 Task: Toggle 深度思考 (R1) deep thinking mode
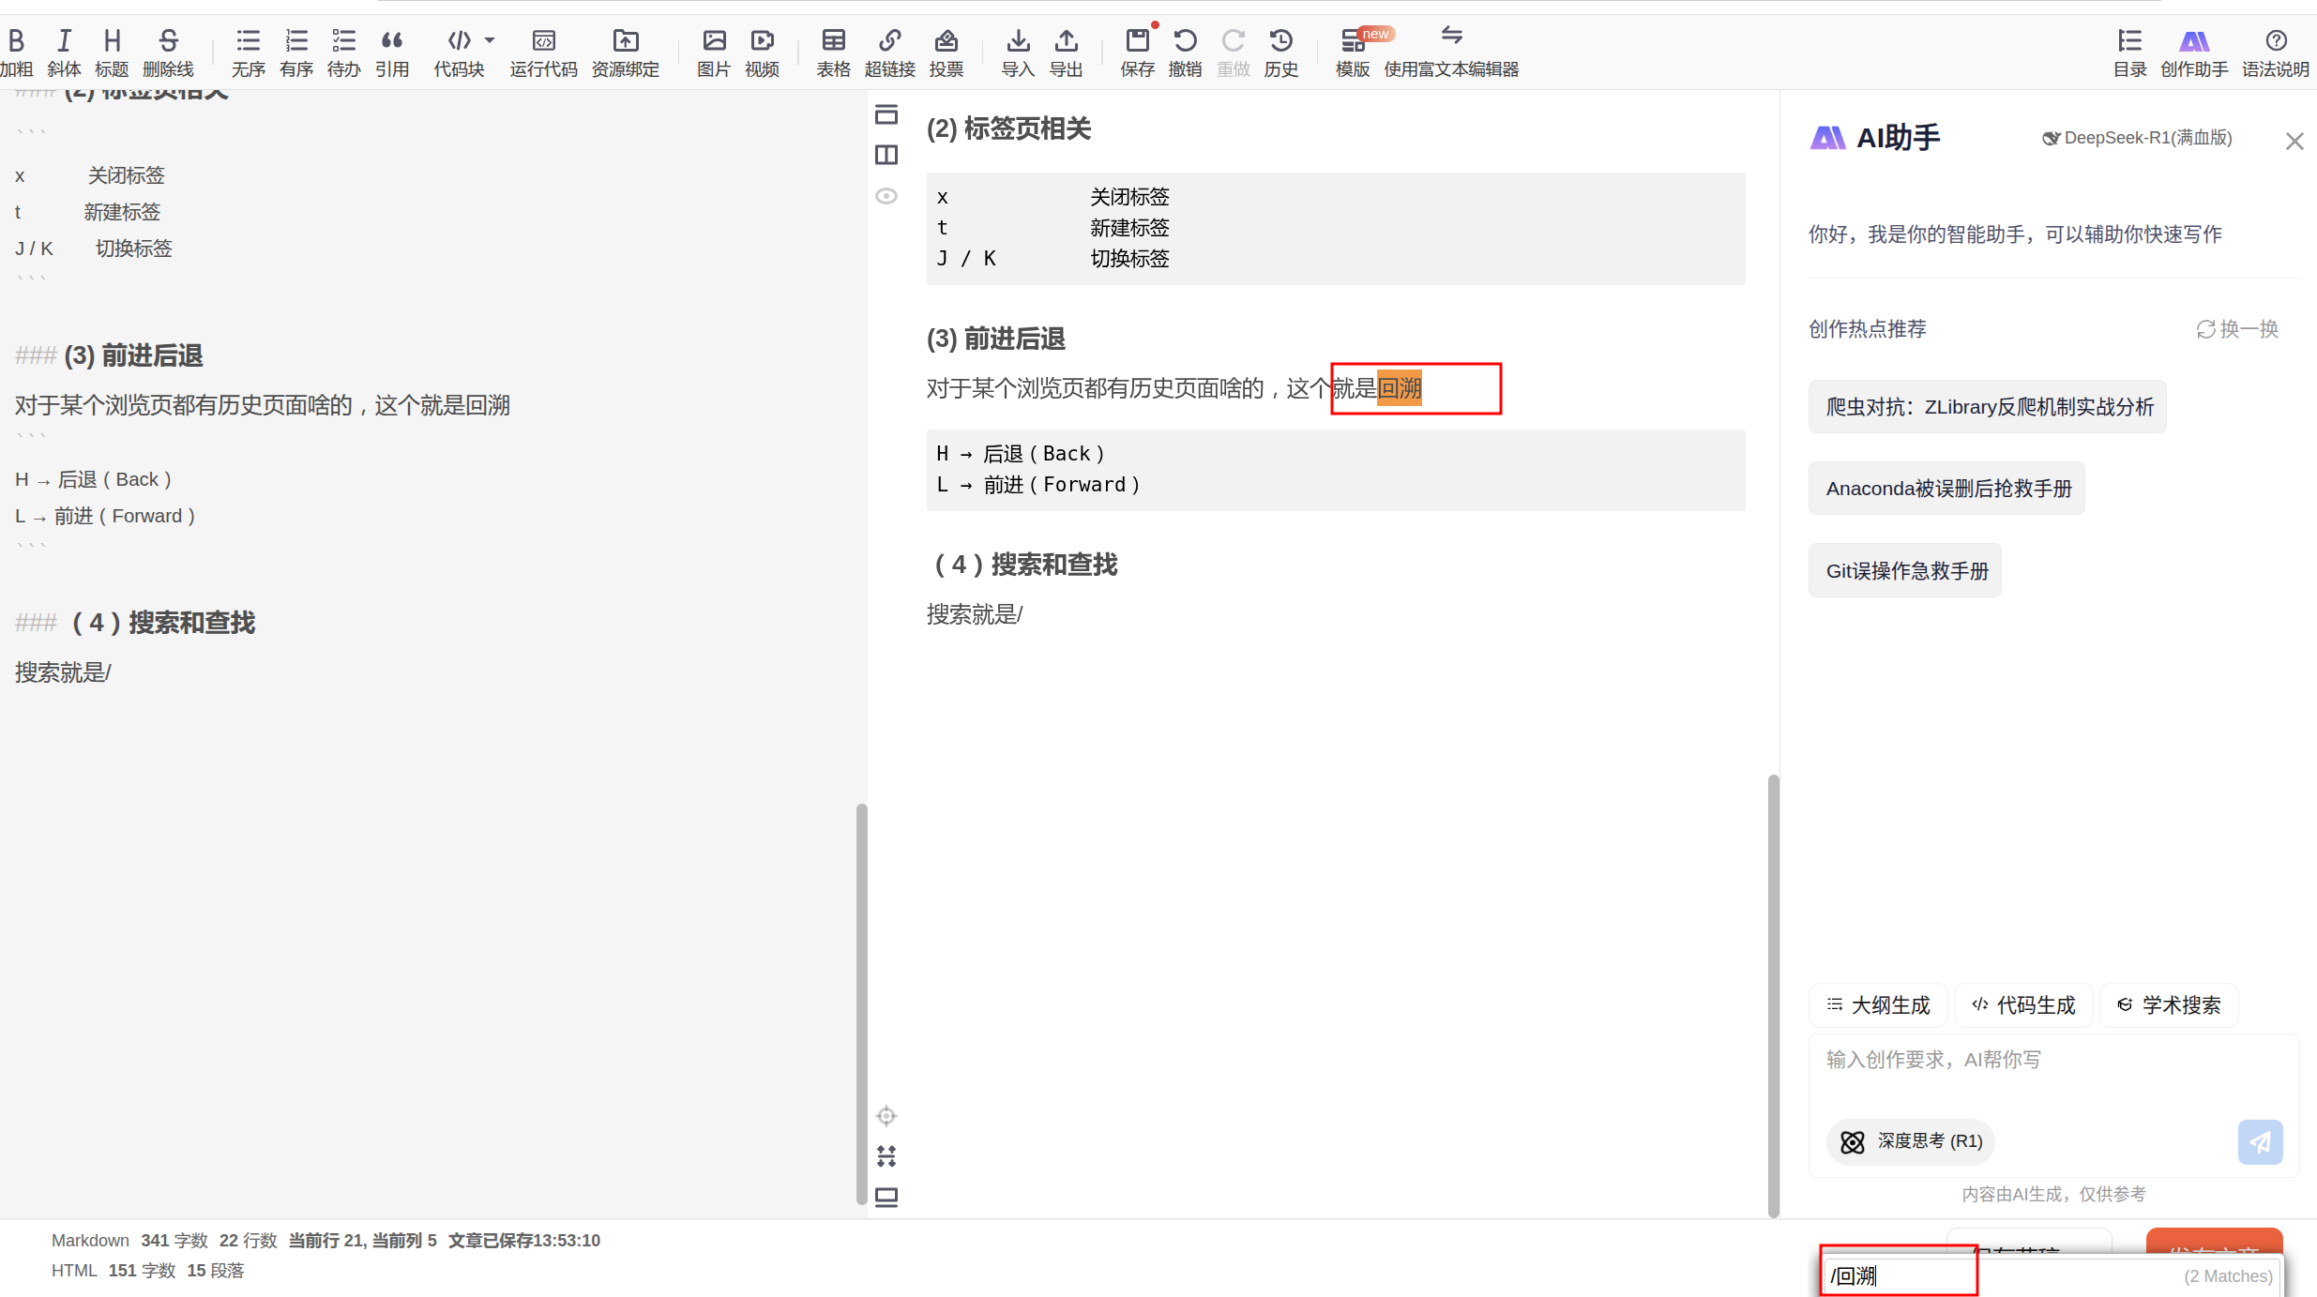click(1910, 1141)
